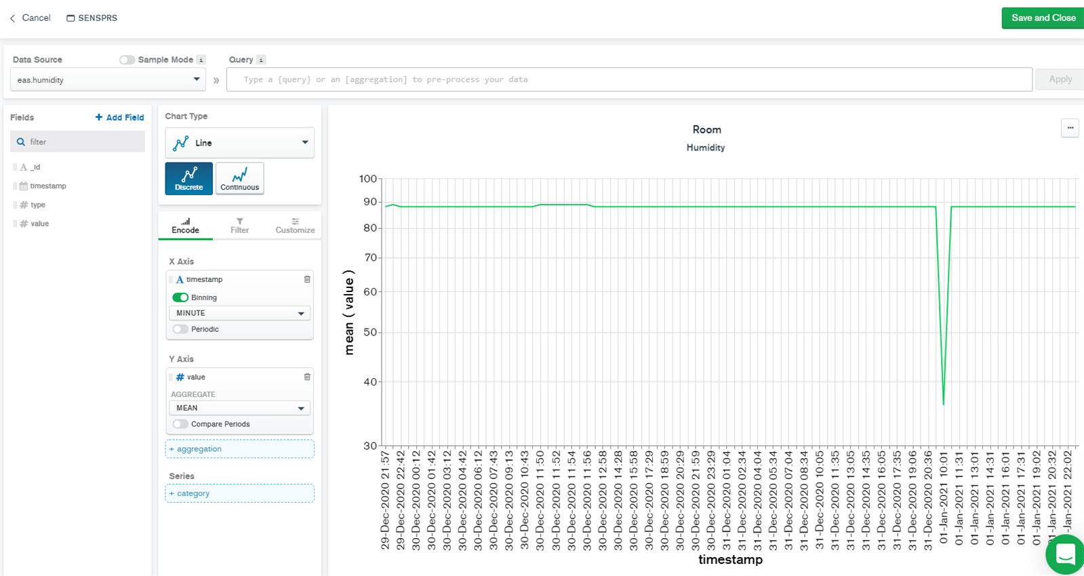Screen dimensions: 1084x576
Task: Delete the timestamp X Axis field
Action: 307,279
